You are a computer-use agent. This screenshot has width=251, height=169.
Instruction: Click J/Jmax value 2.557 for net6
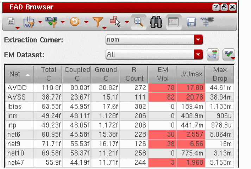coord(191,134)
